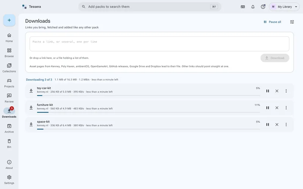Click the search magnifier icon
The image size is (303, 189).
[x=83, y=6]
